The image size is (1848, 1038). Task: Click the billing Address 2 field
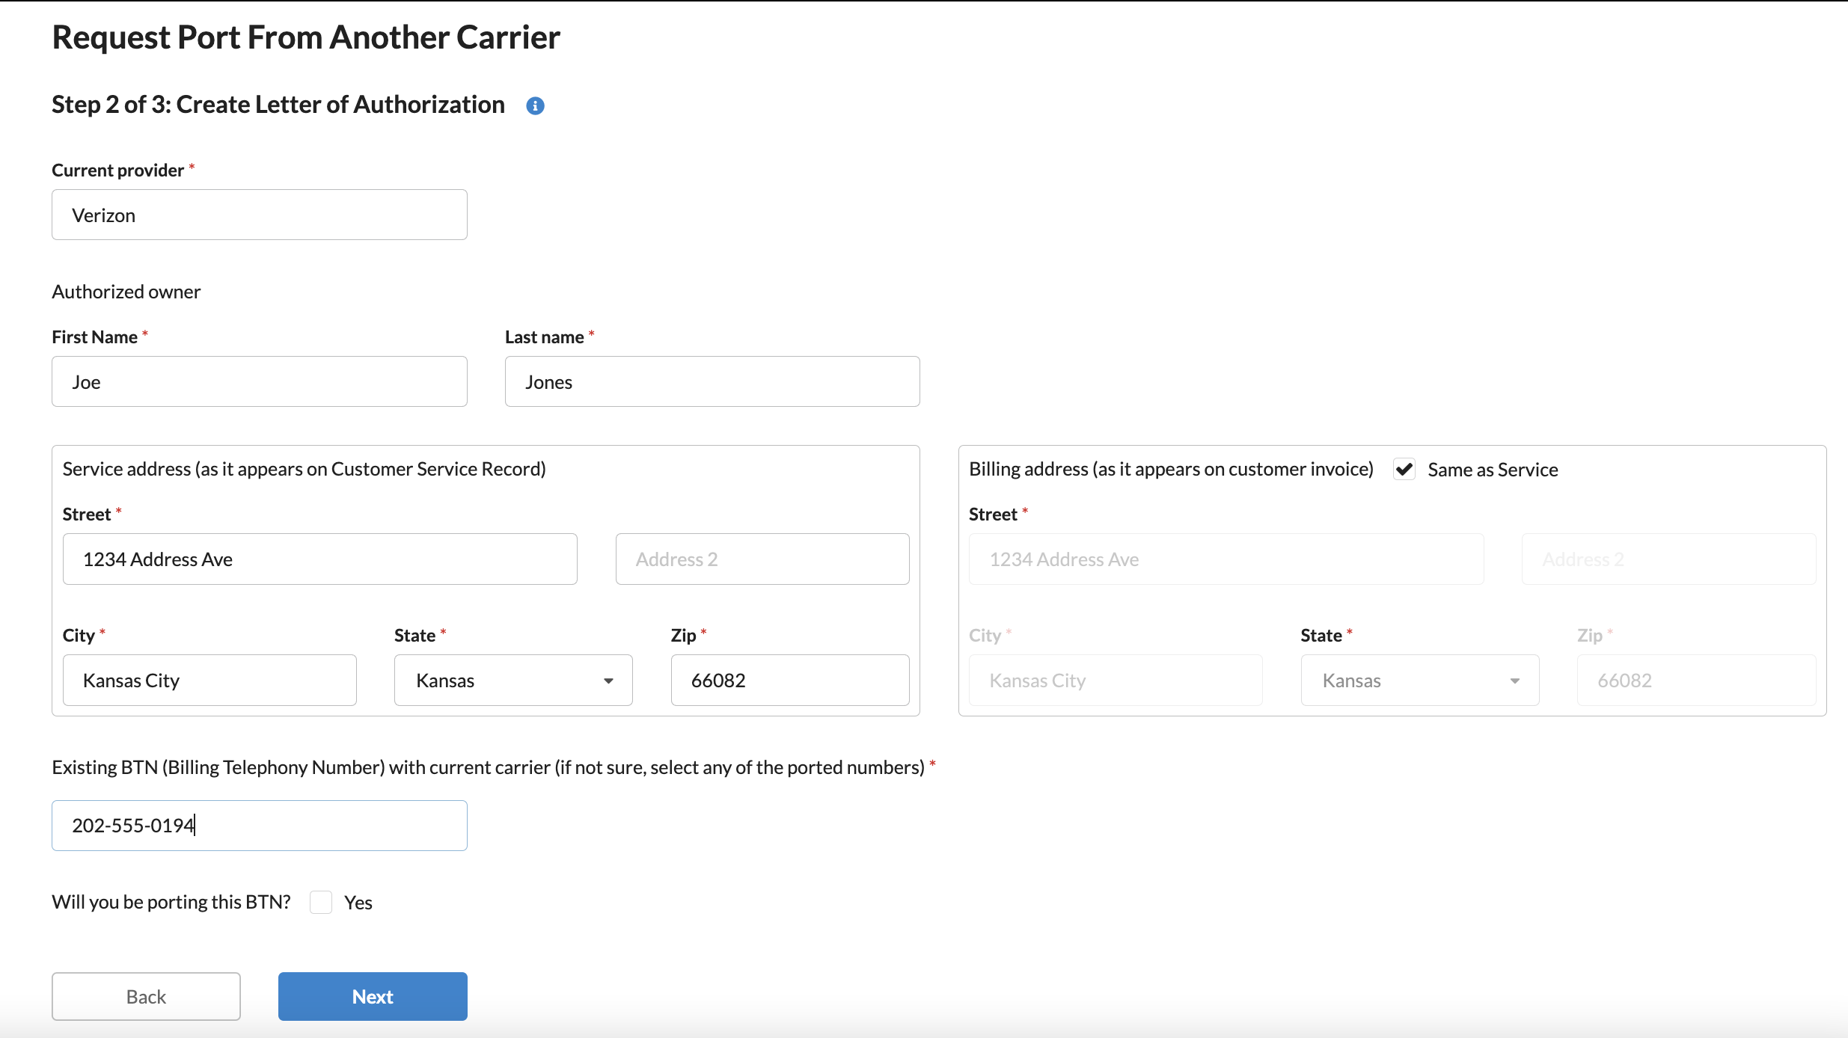pyautogui.click(x=1668, y=559)
